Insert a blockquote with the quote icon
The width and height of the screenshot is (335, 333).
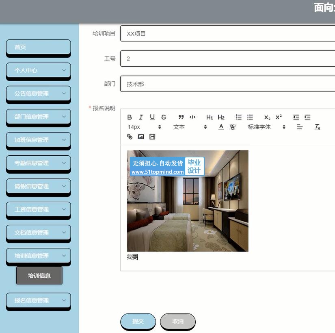[x=181, y=117]
